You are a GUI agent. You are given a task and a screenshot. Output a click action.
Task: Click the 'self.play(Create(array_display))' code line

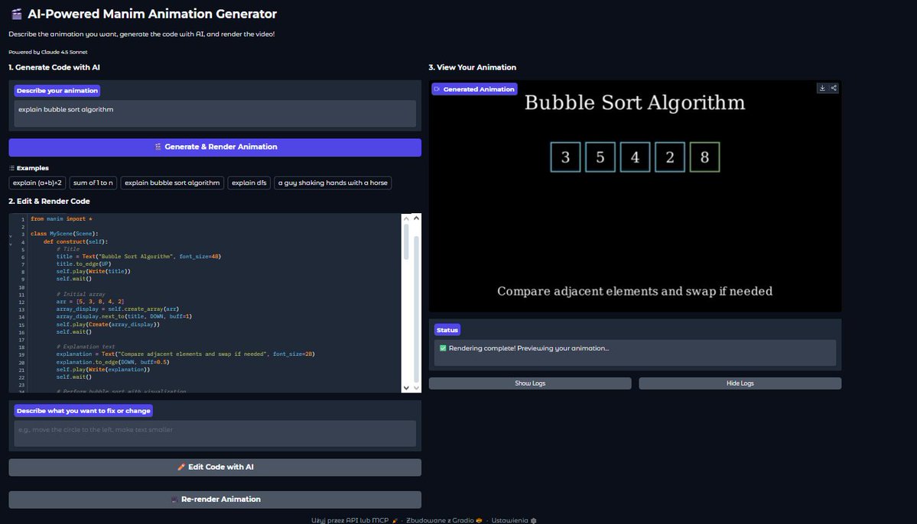pos(108,324)
